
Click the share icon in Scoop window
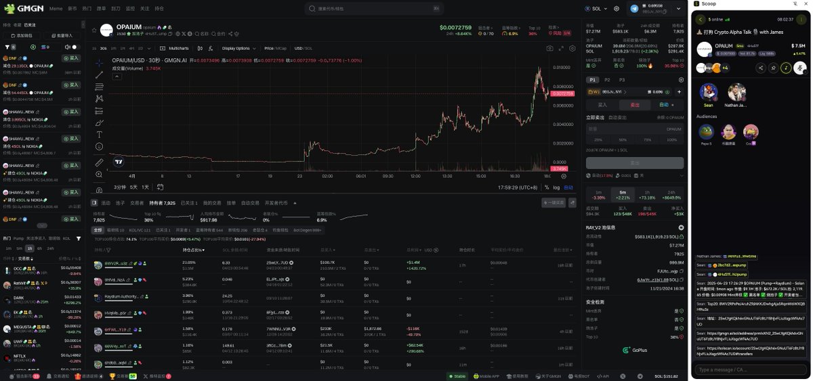point(760,68)
